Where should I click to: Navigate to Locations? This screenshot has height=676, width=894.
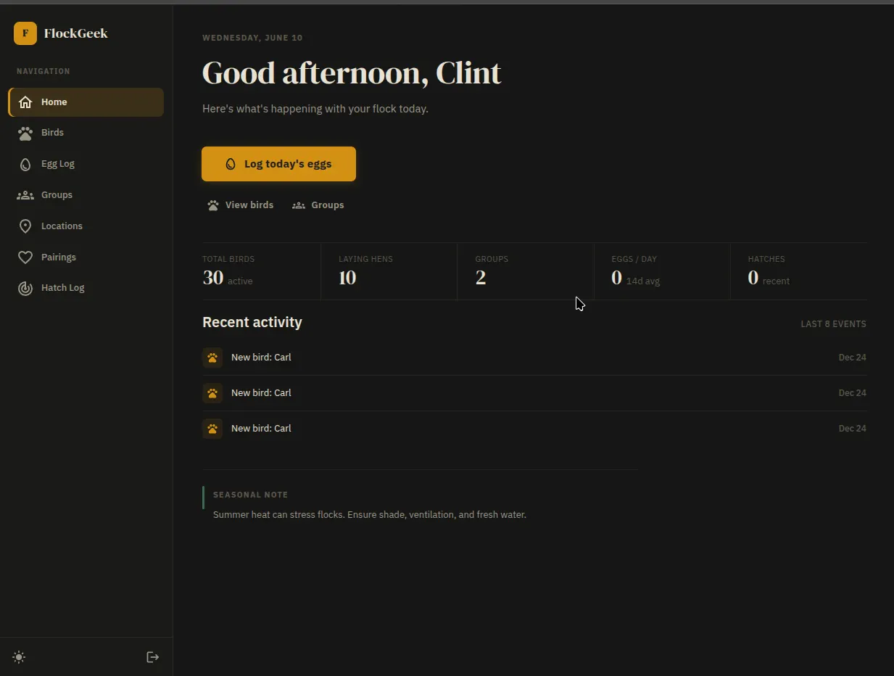click(x=86, y=226)
